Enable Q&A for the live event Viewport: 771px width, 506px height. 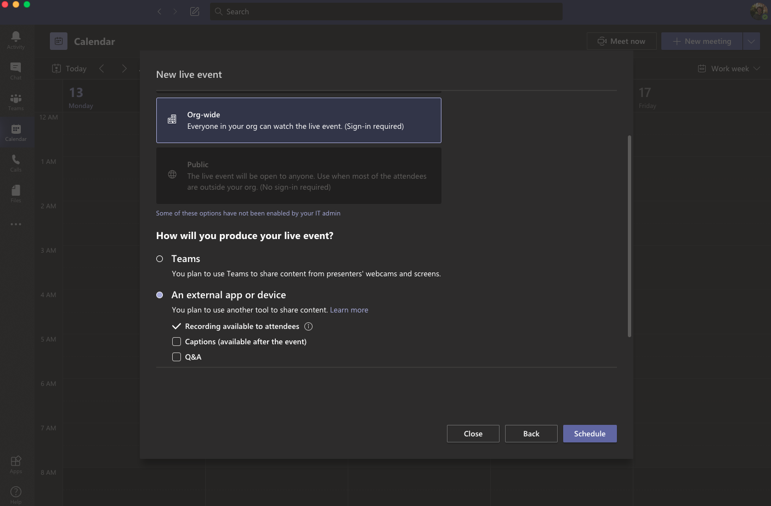(x=177, y=356)
